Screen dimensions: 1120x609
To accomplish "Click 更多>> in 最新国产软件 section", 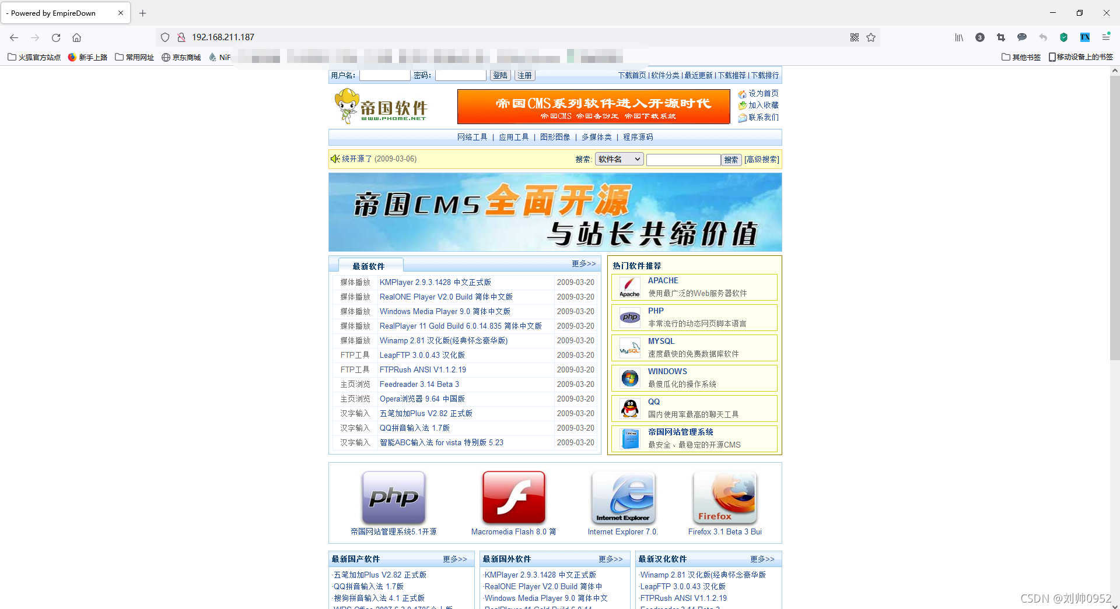I will [x=454, y=559].
